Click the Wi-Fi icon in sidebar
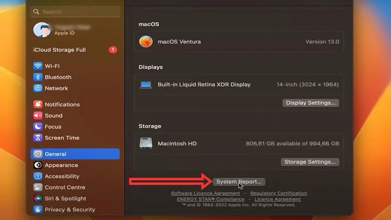 (38, 66)
